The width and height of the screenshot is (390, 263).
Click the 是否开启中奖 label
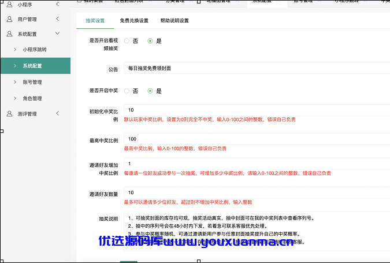point(103,91)
